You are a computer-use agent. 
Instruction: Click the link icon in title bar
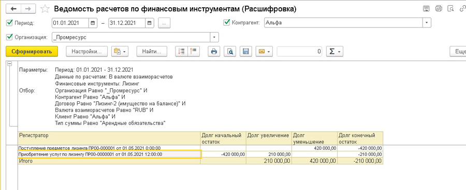pyautogui.click(x=462, y=9)
